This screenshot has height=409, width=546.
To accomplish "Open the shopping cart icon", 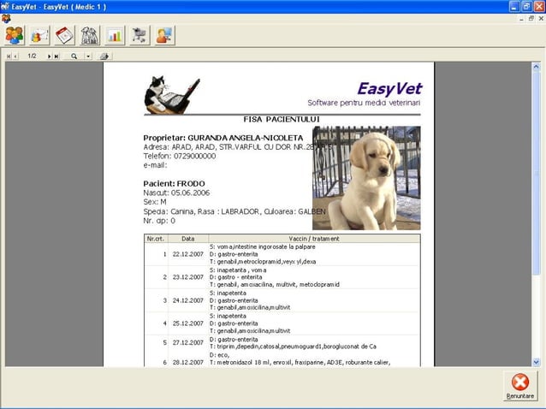I will point(139,35).
